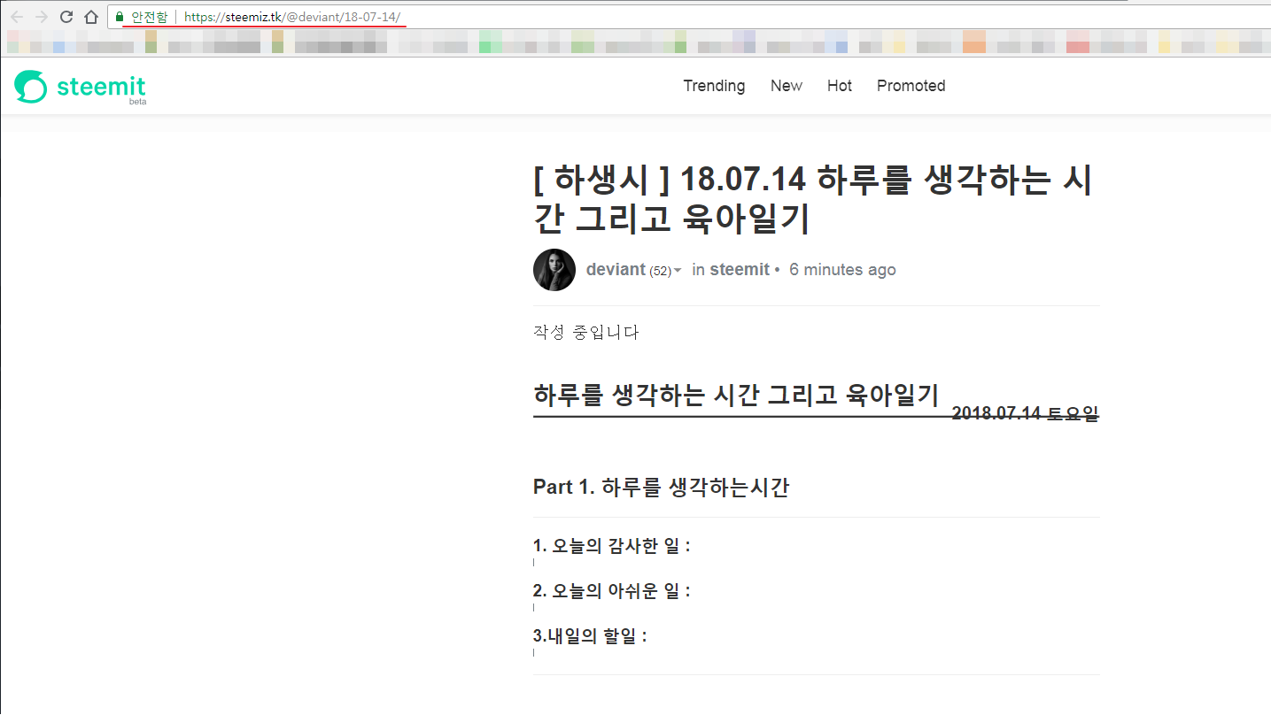Go forward with the browser forward arrow

41,17
